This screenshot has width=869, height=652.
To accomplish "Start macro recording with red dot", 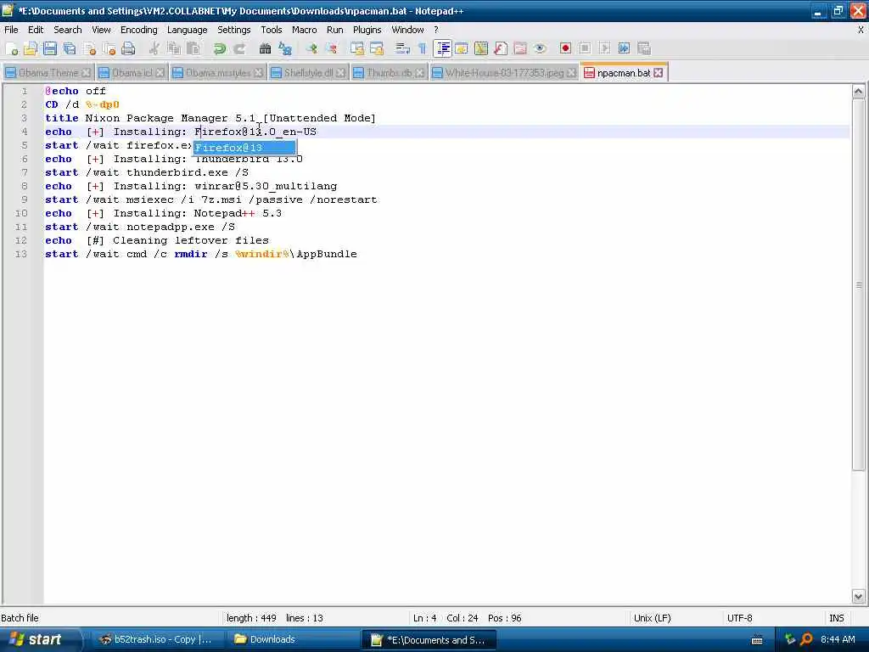I will (565, 48).
